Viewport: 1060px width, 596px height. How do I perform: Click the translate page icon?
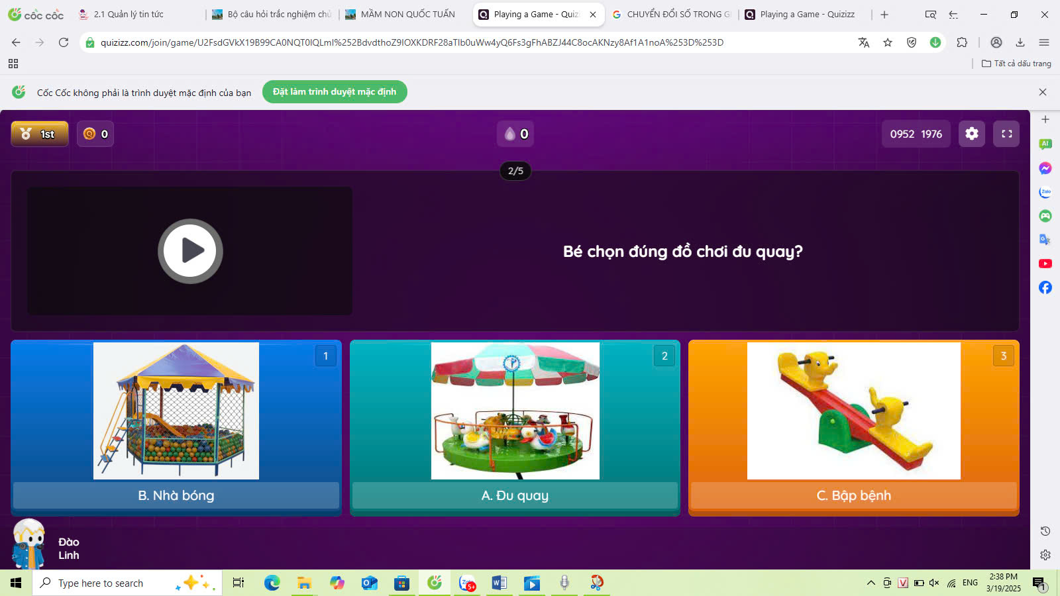[863, 42]
